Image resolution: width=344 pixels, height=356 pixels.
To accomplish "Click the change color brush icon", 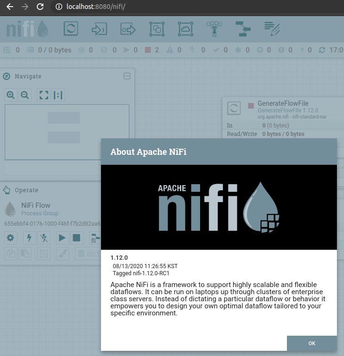I will pos(63,254).
